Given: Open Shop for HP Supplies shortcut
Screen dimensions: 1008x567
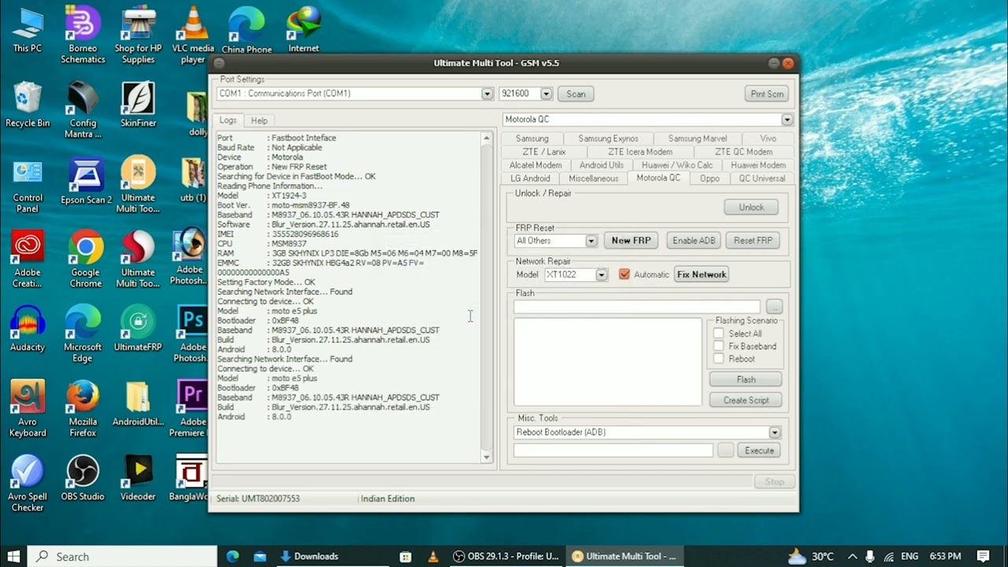Looking at the screenshot, I should click(x=138, y=35).
